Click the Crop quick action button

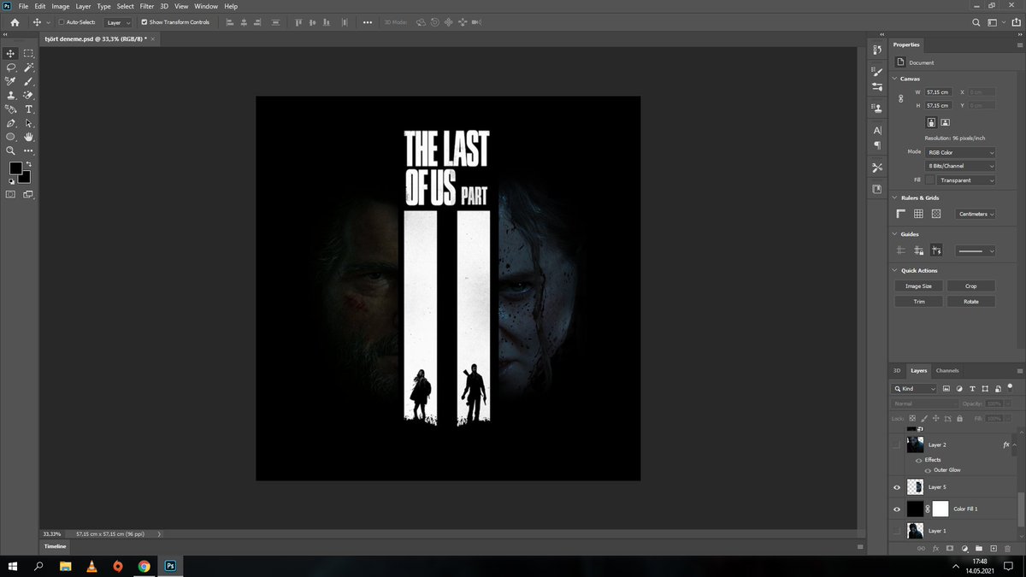[971, 286]
